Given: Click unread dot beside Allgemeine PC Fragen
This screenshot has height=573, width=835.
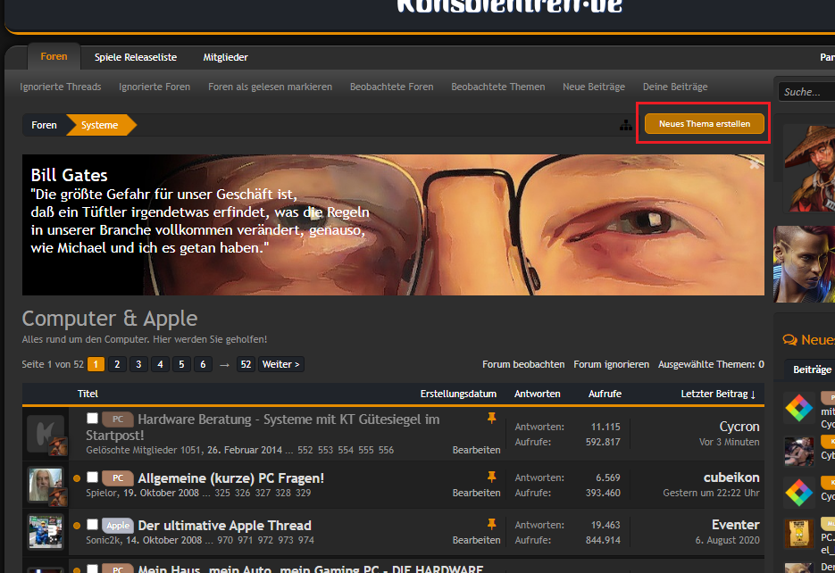Looking at the screenshot, I should [x=77, y=478].
